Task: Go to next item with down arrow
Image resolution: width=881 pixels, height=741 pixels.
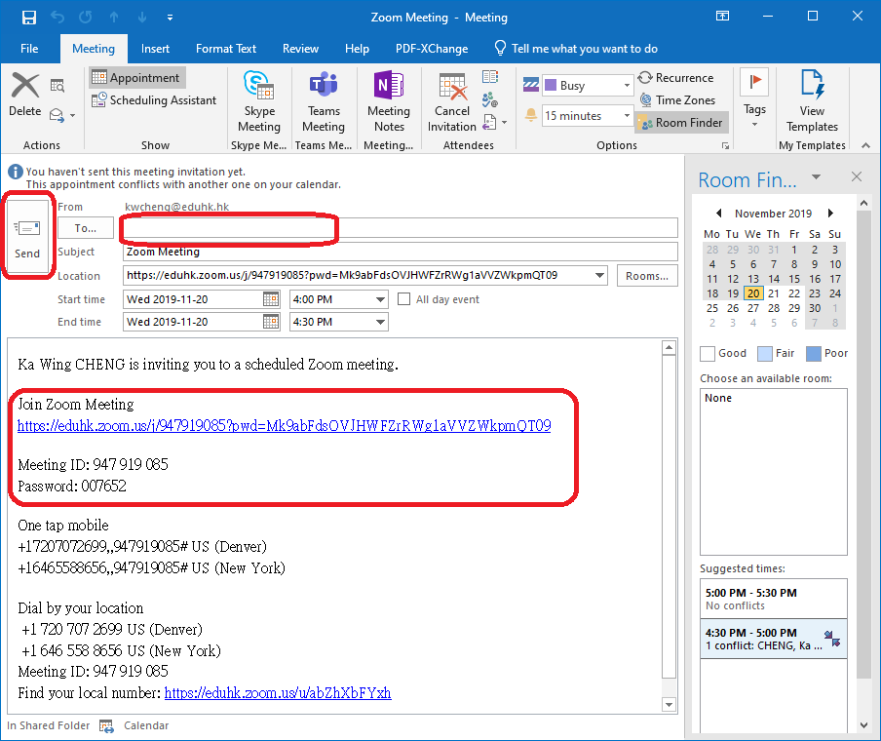Action: 142,17
